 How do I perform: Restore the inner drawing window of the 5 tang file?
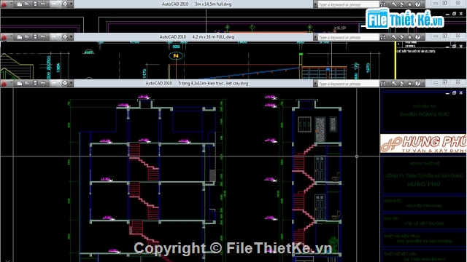click(x=454, y=93)
